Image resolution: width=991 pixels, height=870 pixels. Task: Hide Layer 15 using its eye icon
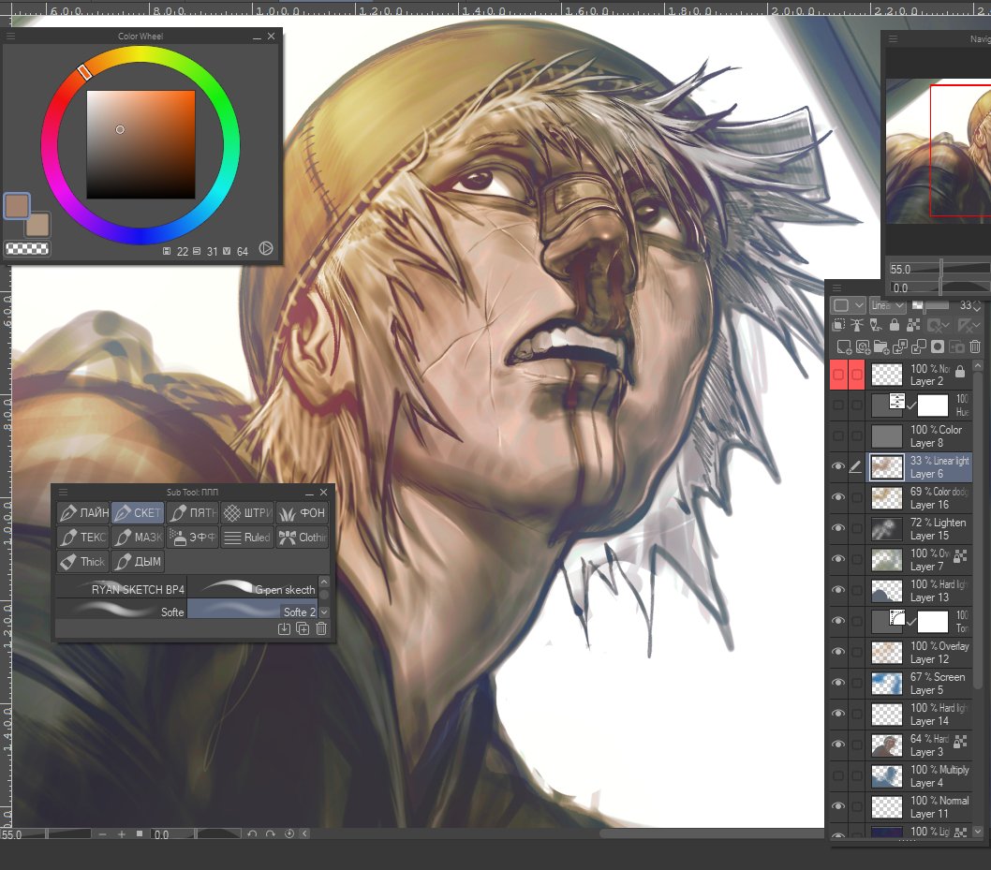838,528
